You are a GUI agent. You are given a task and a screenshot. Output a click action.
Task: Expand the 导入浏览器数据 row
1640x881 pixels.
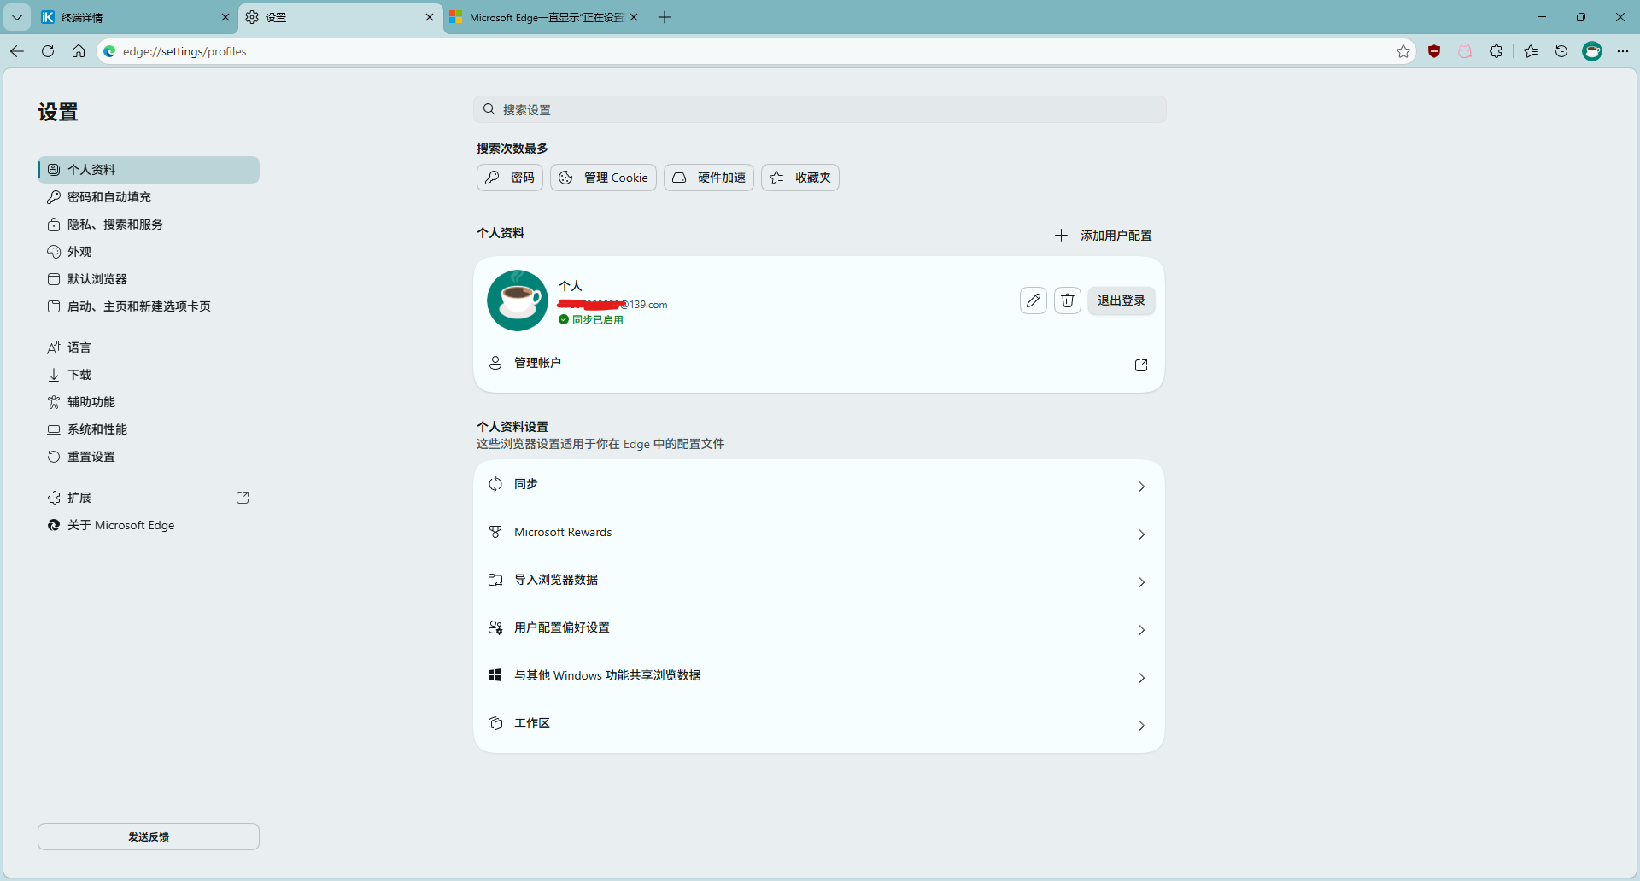tap(819, 581)
